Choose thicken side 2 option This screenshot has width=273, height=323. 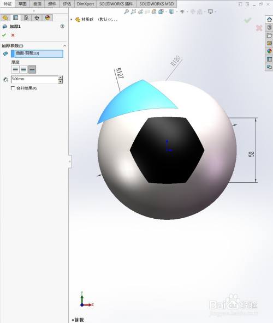(32, 69)
